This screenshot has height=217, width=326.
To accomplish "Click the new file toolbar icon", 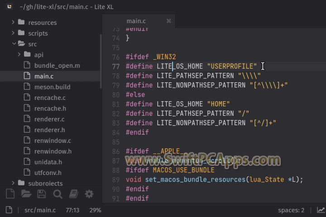I will 10,194.
